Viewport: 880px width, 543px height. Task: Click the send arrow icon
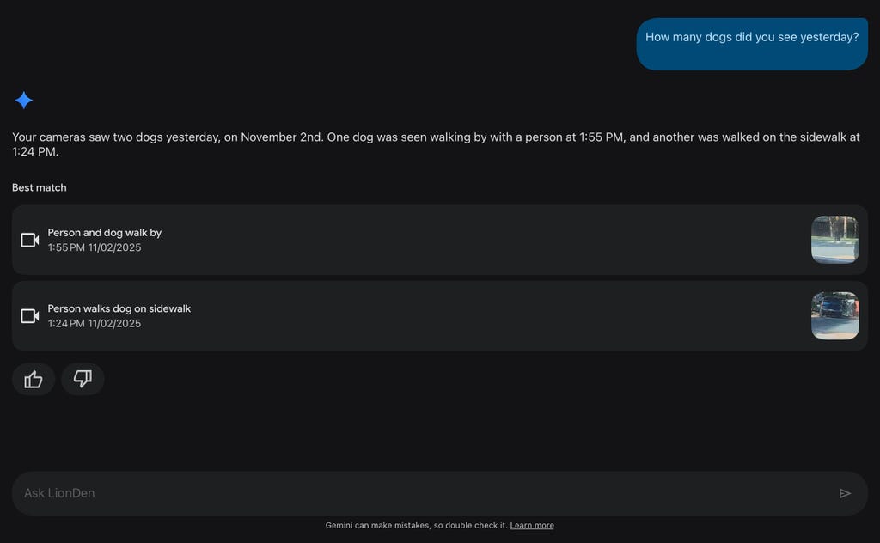[845, 493]
